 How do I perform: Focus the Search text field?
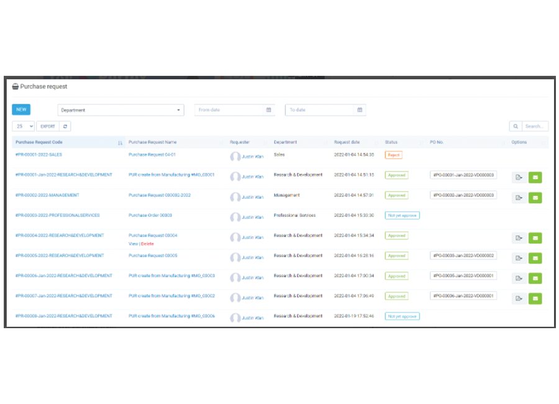point(535,126)
